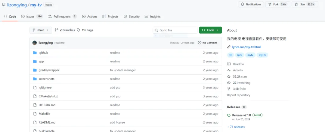Open 'add ysp' commit message for .gitignore
Image resolution: width=325 pixels, height=132 pixels.
(115, 88)
